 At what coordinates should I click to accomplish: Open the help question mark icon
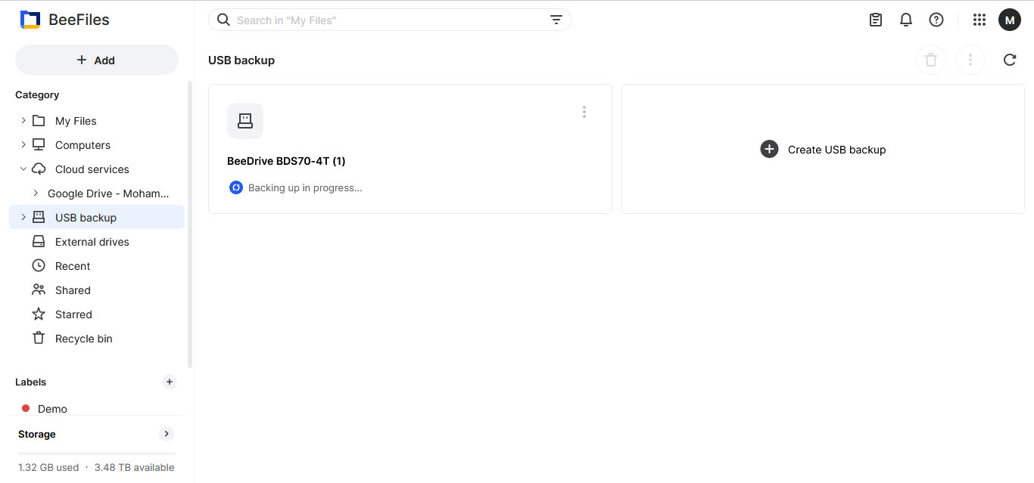pyautogui.click(x=936, y=20)
